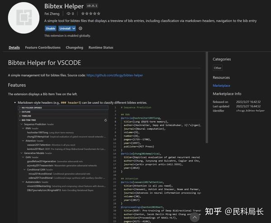
Task: Click the Bibtex Helper for VSCODE heading
Action: 44,63
